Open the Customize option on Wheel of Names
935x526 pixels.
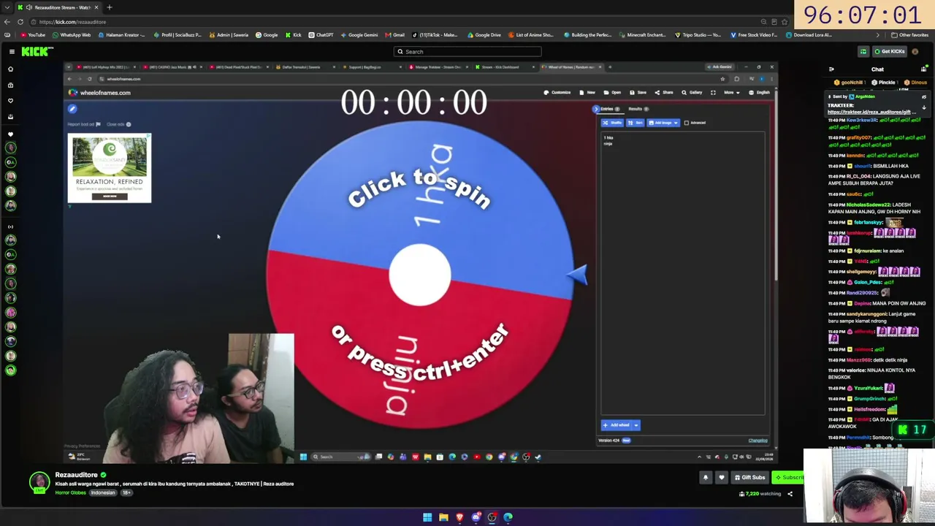[557, 93]
